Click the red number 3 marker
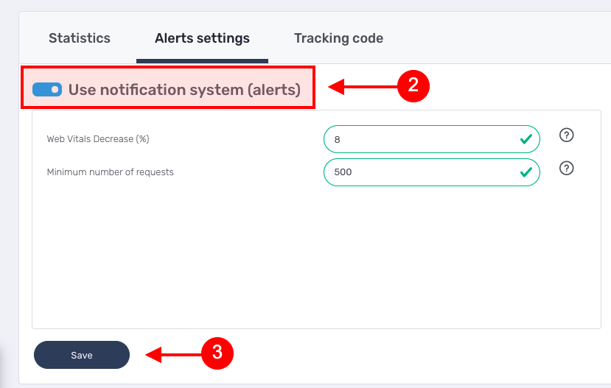Screen dimensions: 611x388 (x=217, y=353)
